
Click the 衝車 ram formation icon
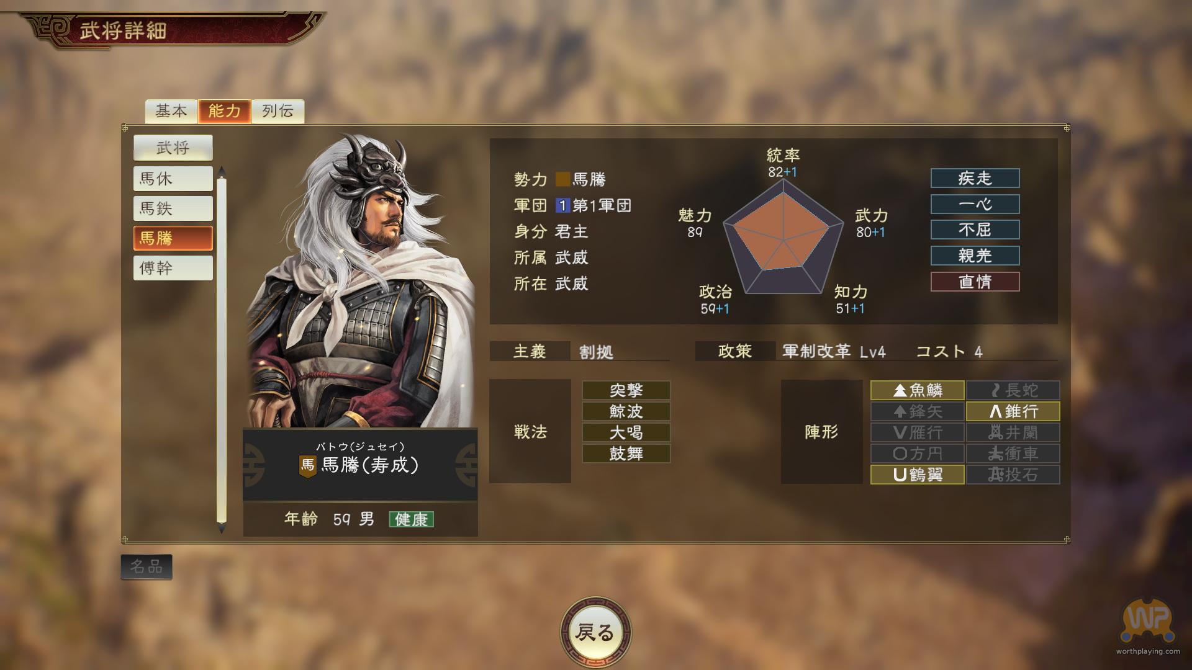click(x=1013, y=453)
